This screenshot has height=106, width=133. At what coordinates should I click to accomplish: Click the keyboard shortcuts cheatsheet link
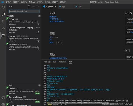click(x=58, y=58)
